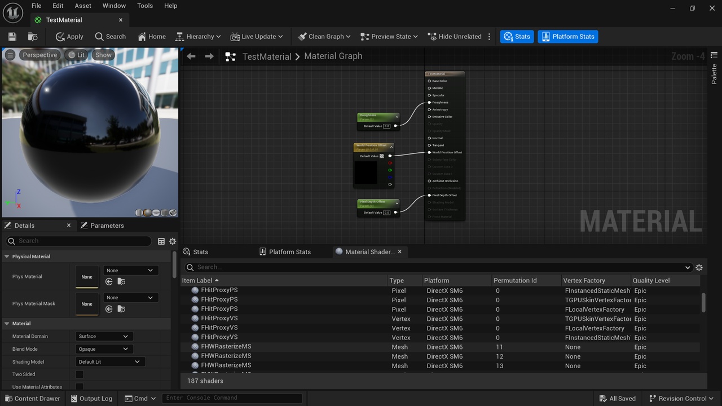The width and height of the screenshot is (722, 406).
Task: Enable the Use Material Attributes checkbox
Action: pos(80,387)
